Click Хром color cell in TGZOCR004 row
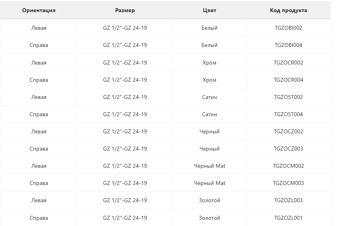 (x=210, y=80)
